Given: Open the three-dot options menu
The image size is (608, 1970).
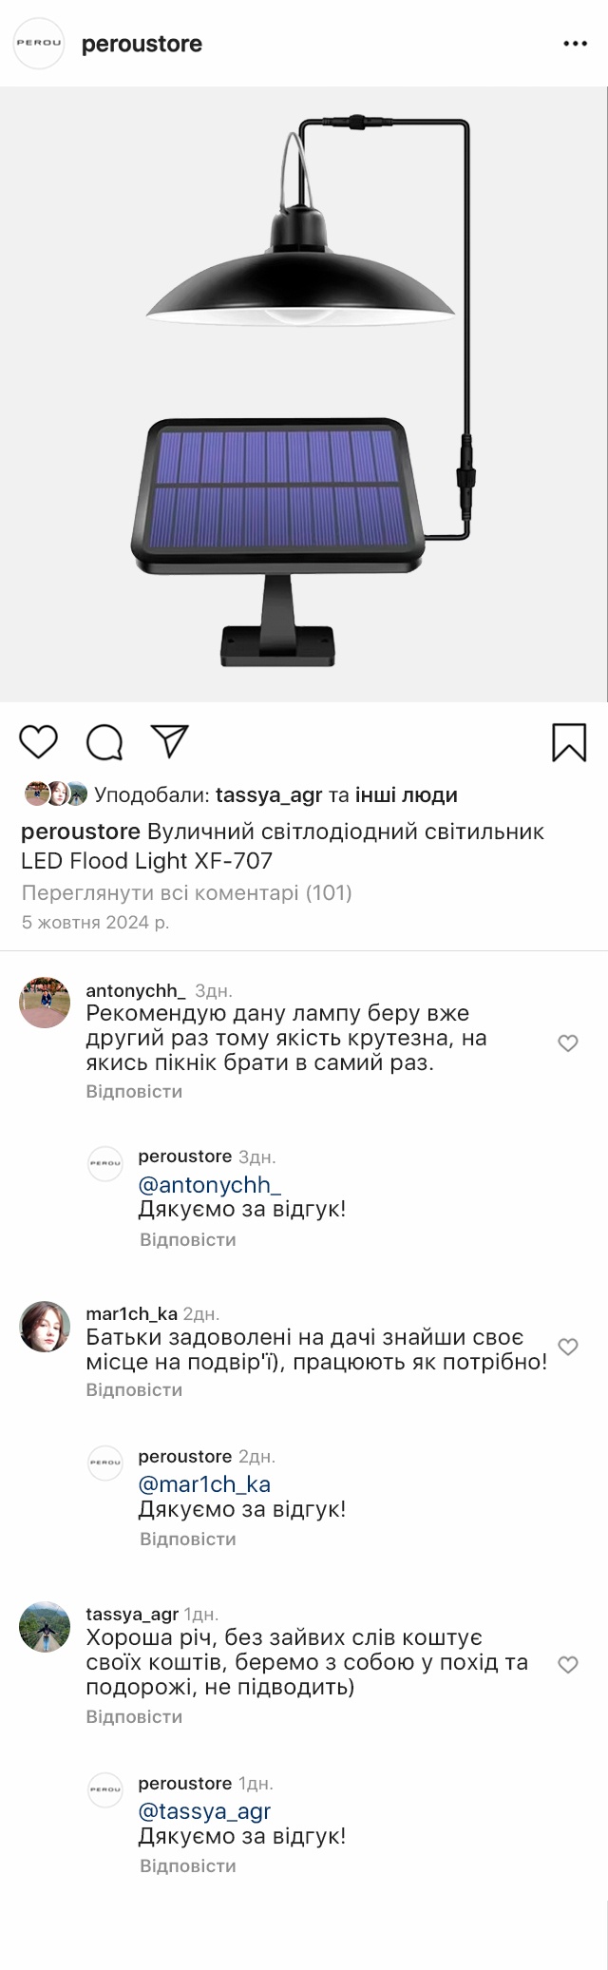Looking at the screenshot, I should tap(575, 44).
